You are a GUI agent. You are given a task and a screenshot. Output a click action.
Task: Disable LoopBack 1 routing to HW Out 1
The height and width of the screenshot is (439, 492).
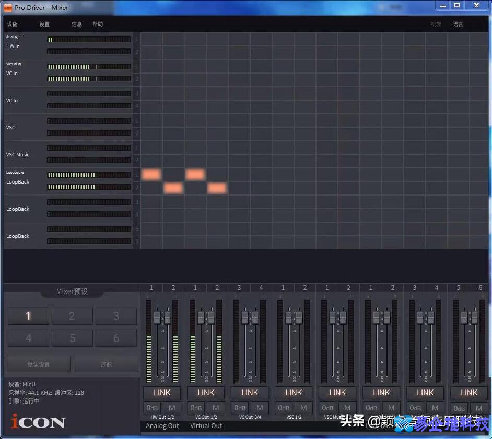pos(151,175)
